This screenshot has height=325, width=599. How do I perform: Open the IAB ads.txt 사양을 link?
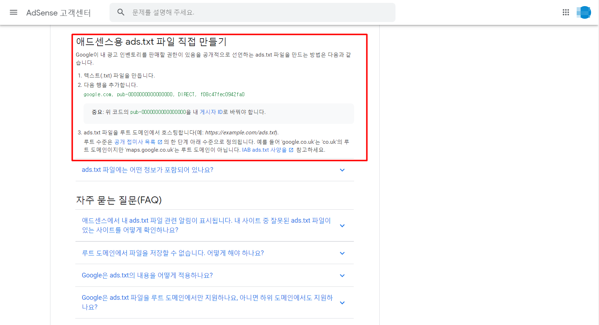click(264, 150)
